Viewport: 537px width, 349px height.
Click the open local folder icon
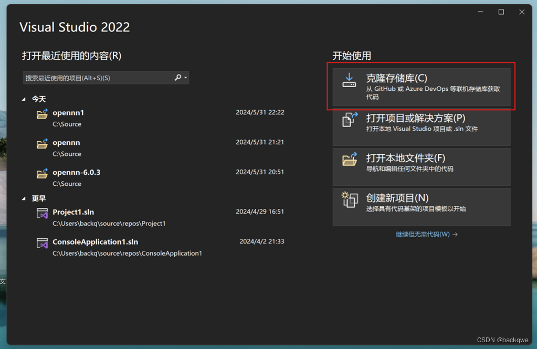pos(350,159)
